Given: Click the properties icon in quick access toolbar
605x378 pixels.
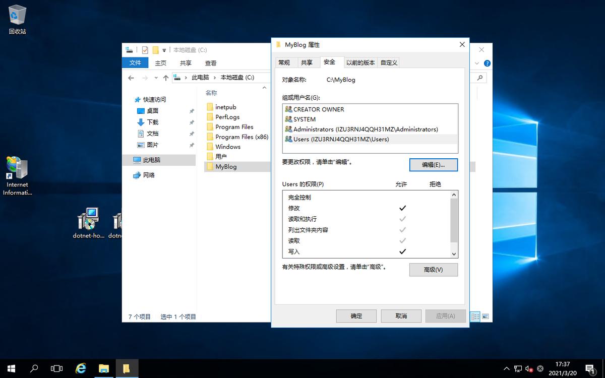Looking at the screenshot, I should (145, 50).
